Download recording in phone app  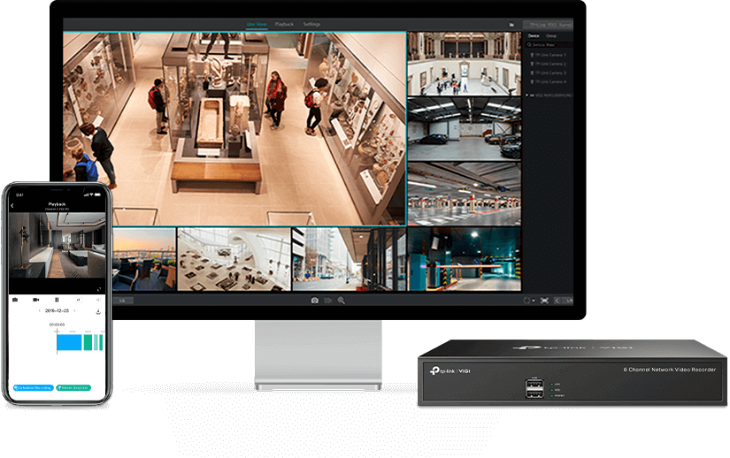(98, 311)
